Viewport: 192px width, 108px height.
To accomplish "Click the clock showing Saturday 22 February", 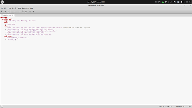I will (x=96, y=2).
